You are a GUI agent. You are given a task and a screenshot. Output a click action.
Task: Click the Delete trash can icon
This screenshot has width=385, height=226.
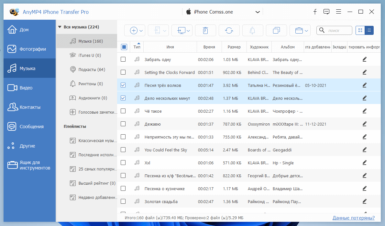205,31
